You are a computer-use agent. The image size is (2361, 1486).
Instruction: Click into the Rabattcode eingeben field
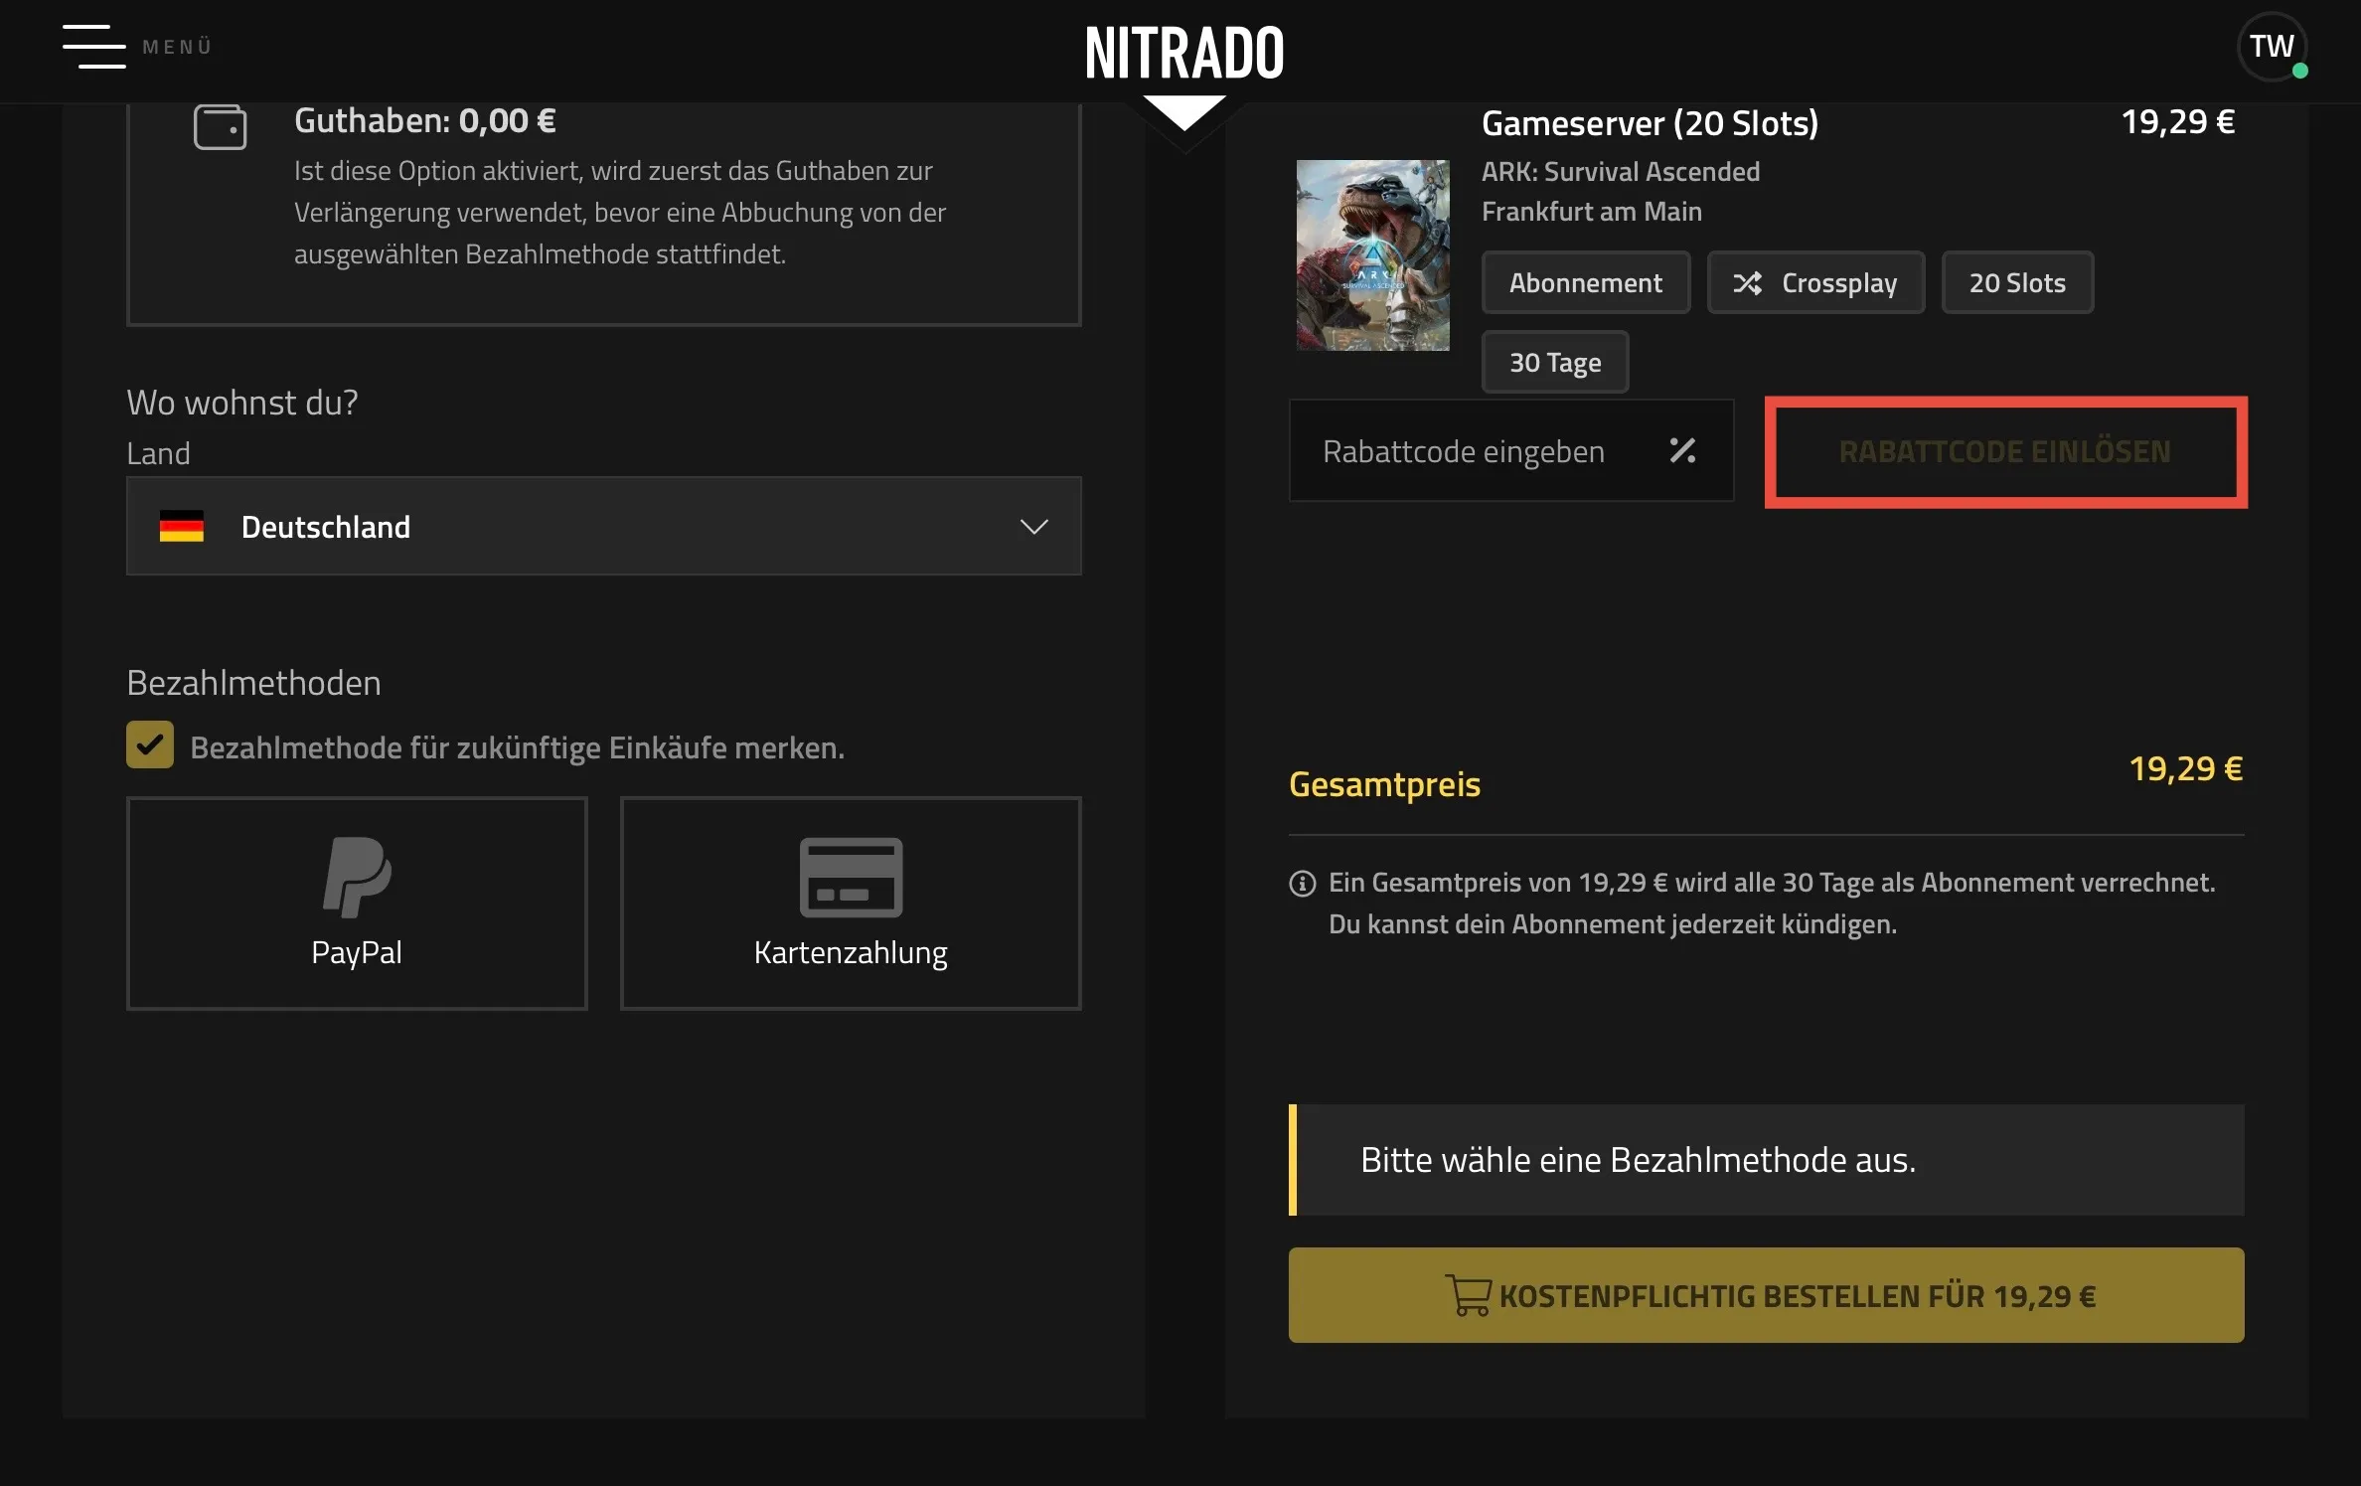pos(1463,450)
